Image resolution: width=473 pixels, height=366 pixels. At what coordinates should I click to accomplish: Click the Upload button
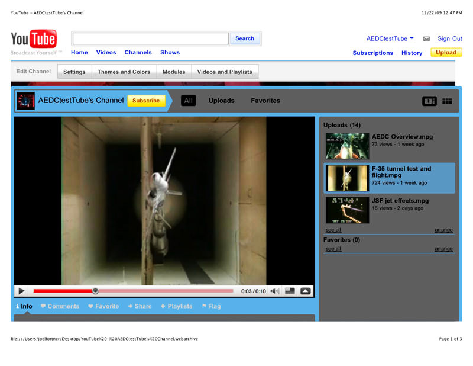(x=446, y=53)
